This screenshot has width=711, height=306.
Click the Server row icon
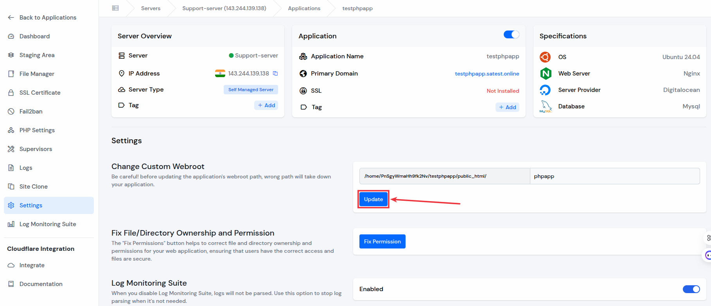pos(122,56)
